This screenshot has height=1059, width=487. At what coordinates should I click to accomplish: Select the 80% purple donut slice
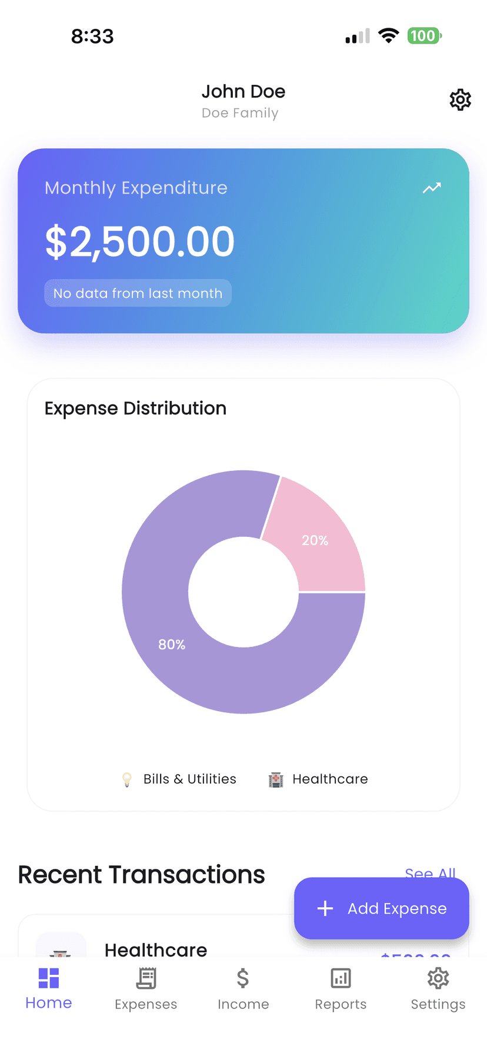click(x=171, y=644)
